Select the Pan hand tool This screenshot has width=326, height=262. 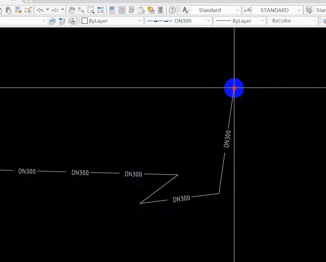(72, 10)
